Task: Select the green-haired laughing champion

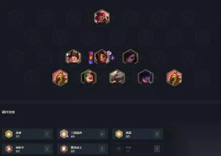Action: coord(88,77)
